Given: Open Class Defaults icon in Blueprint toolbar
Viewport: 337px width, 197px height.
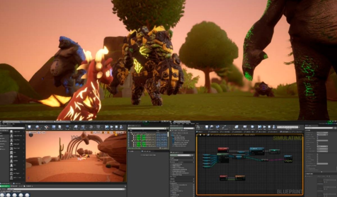Looking at the screenshot, I should (x=245, y=127).
